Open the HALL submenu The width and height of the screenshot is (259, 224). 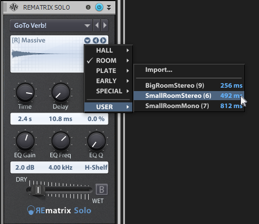tap(109, 50)
